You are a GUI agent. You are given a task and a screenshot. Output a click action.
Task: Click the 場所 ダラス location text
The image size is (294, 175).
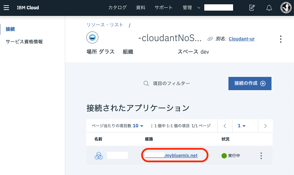[101, 52]
